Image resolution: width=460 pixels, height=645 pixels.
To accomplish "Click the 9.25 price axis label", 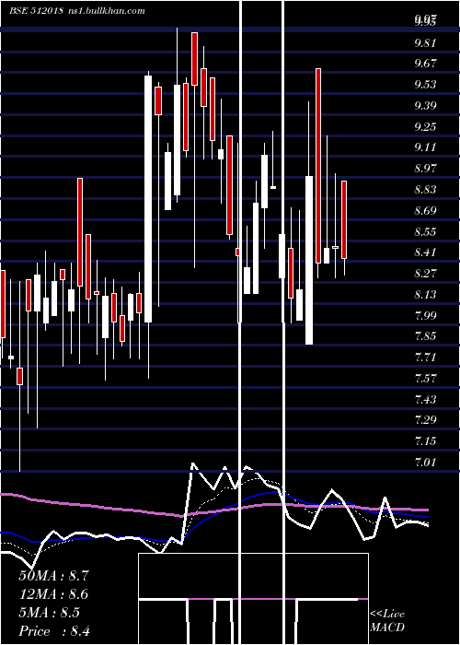I will click(425, 126).
